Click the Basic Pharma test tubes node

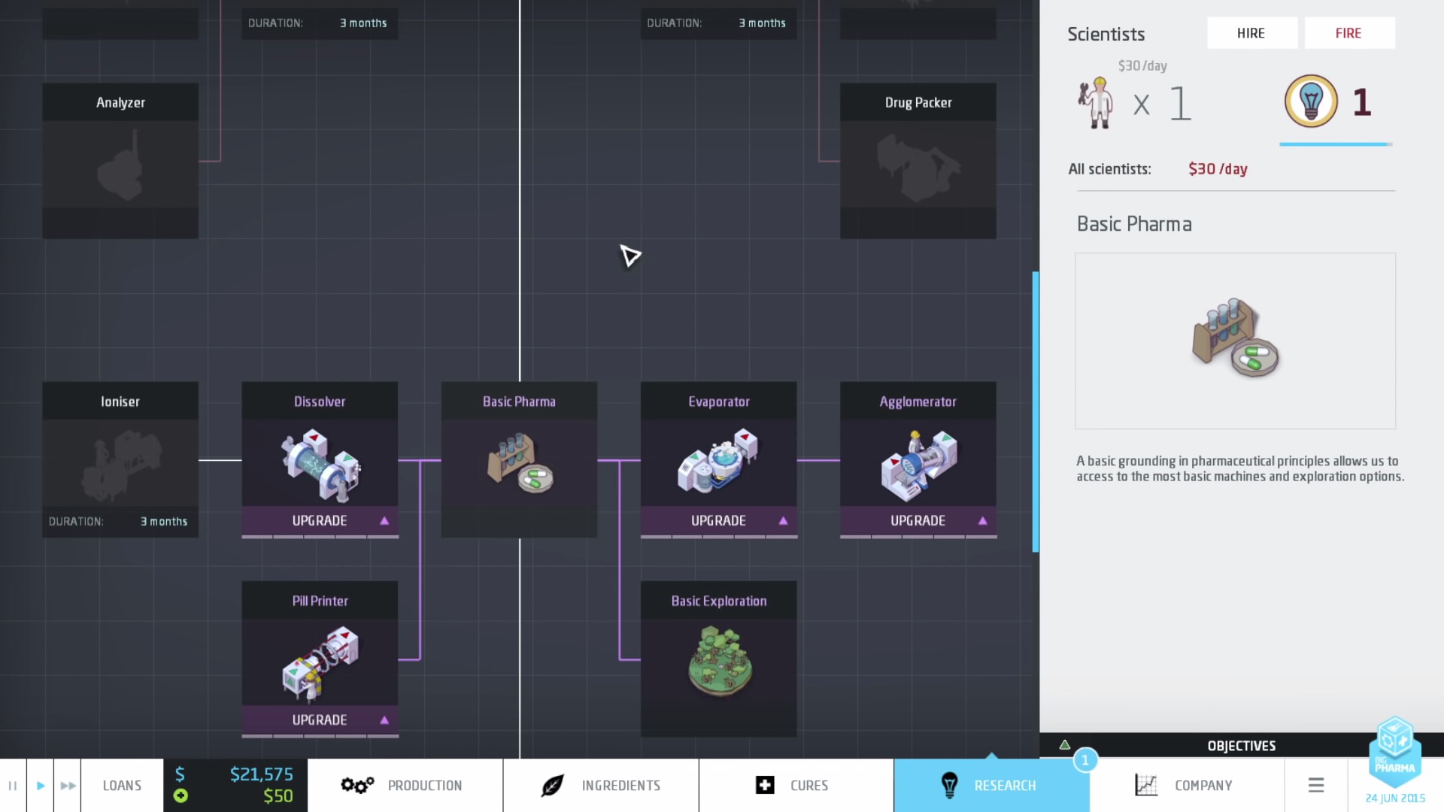coord(519,462)
